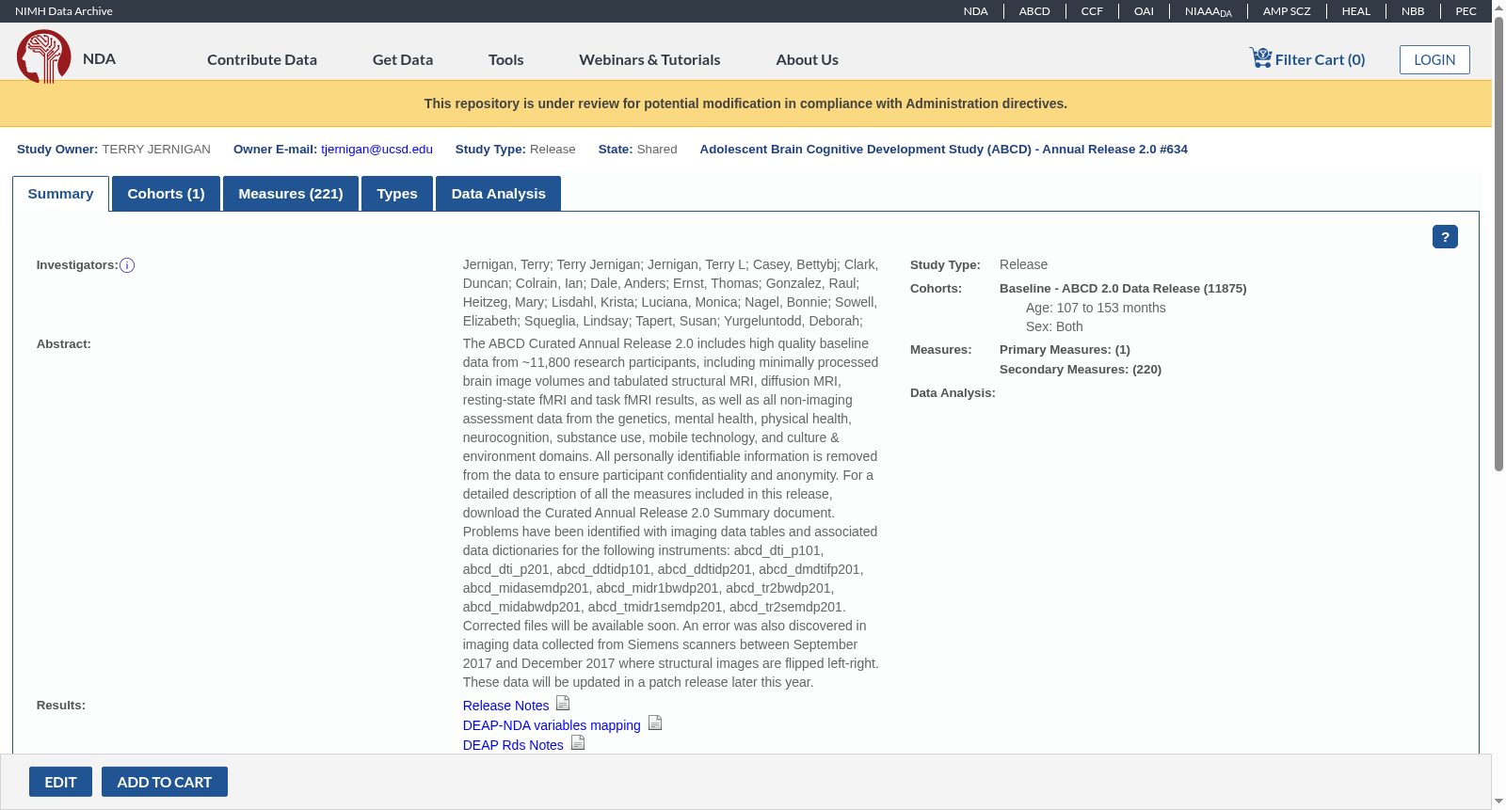Go to the NIAAA DA link in top bar
Screen dimensions: 1506x810
[x=1209, y=11]
